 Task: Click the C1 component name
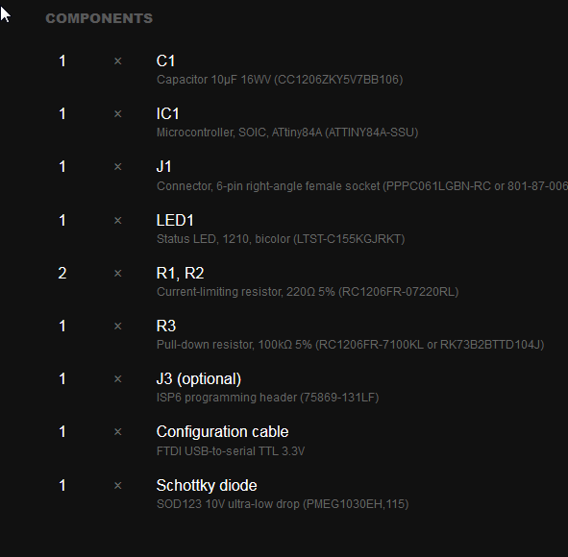point(165,61)
